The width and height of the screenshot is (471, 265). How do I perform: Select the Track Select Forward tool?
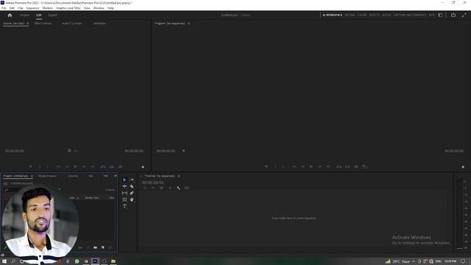point(132,180)
